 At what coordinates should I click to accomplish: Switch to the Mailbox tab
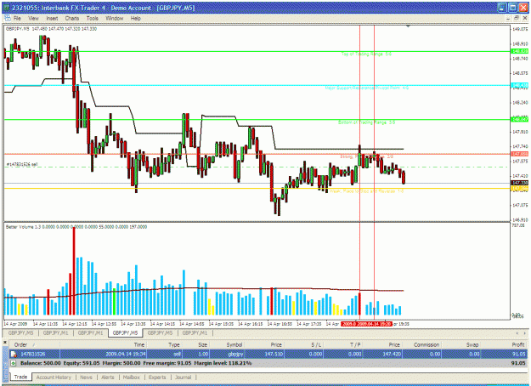pyautogui.click(x=131, y=377)
